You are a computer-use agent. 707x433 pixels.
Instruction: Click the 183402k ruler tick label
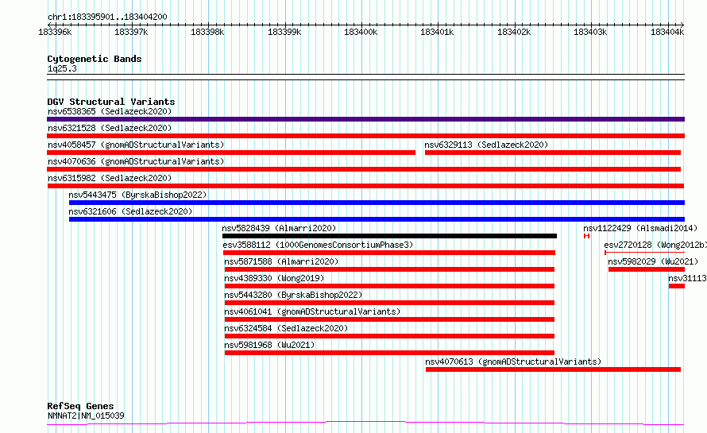pyautogui.click(x=514, y=32)
